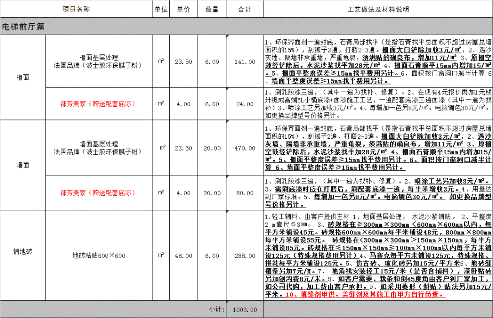Image resolution: width=493 pixels, height=318 pixels.
Task: Select the total 141.00 cell
Action: click(245, 62)
